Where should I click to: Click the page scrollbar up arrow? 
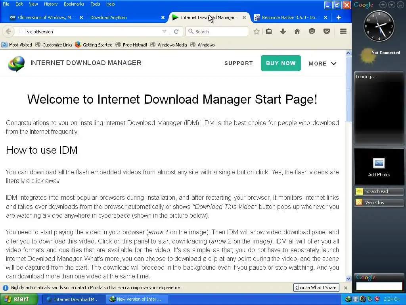click(348, 53)
